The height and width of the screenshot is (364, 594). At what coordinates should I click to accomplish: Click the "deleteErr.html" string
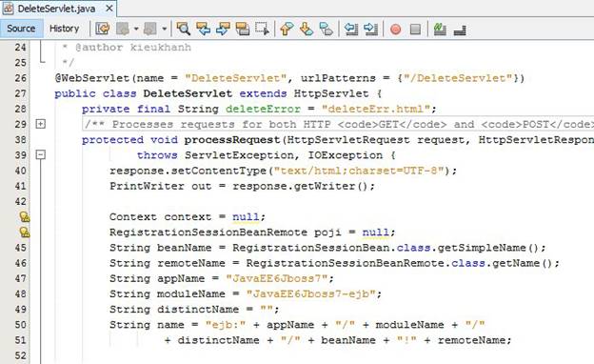376,110
